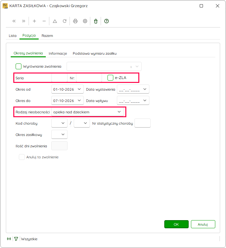This screenshot has height=248, width=226.
Task: Open the filter funnel icon in status bar
Action: pyautogui.click(x=16, y=239)
